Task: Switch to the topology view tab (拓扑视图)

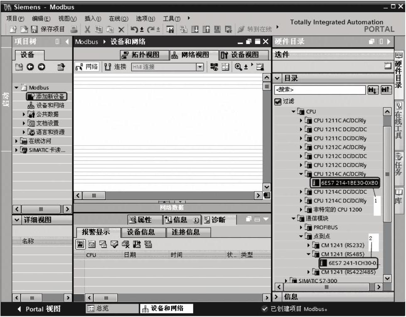Action: pos(145,55)
